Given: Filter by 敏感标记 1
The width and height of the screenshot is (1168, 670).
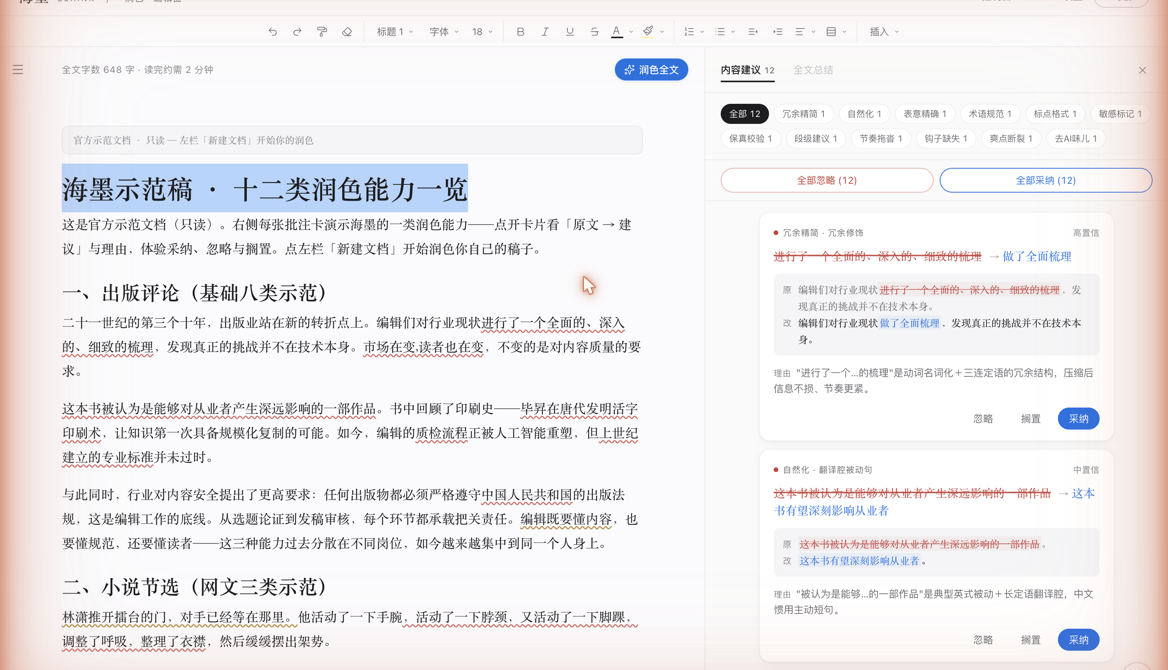Looking at the screenshot, I should point(1120,113).
